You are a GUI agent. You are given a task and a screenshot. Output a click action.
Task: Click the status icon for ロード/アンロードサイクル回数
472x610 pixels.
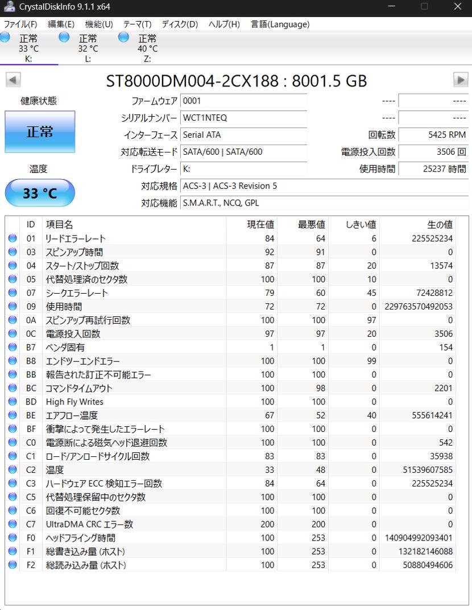(13, 456)
